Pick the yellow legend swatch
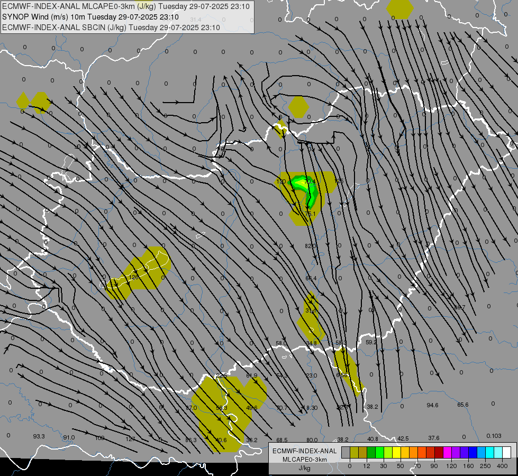 [397, 452]
